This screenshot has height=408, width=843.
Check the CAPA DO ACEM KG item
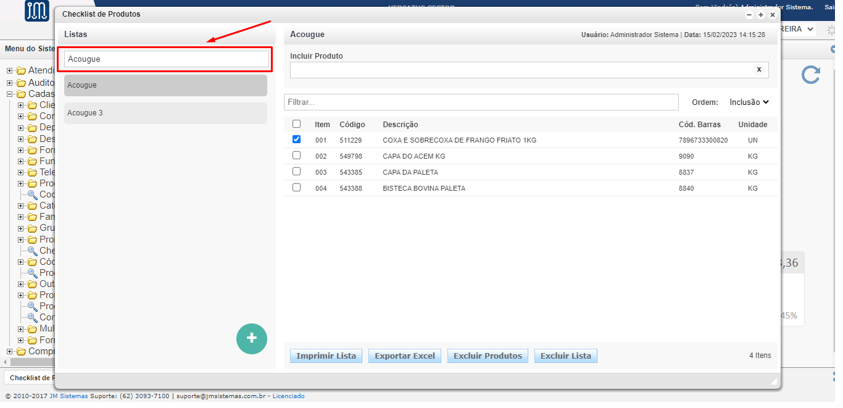tap(296, 156)
